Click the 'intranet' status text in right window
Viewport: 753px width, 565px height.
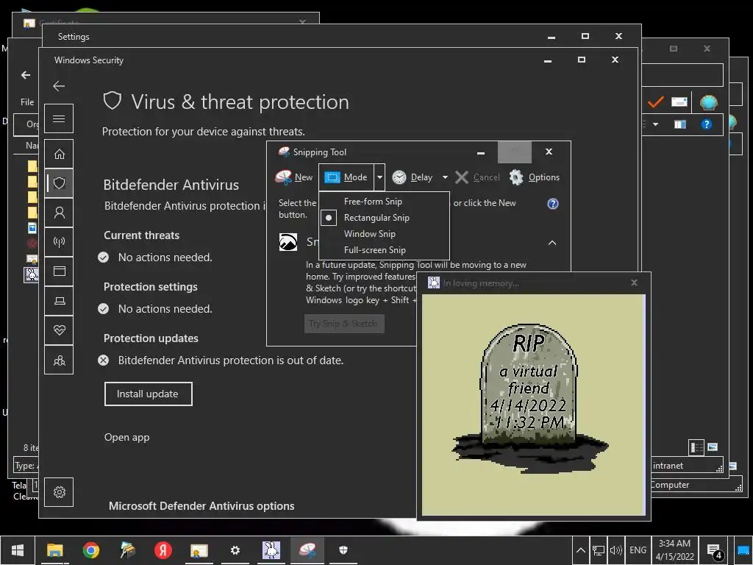pos(668,466)
